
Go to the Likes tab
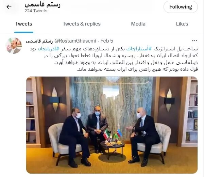pyautogui.click(x=182, y=24)
